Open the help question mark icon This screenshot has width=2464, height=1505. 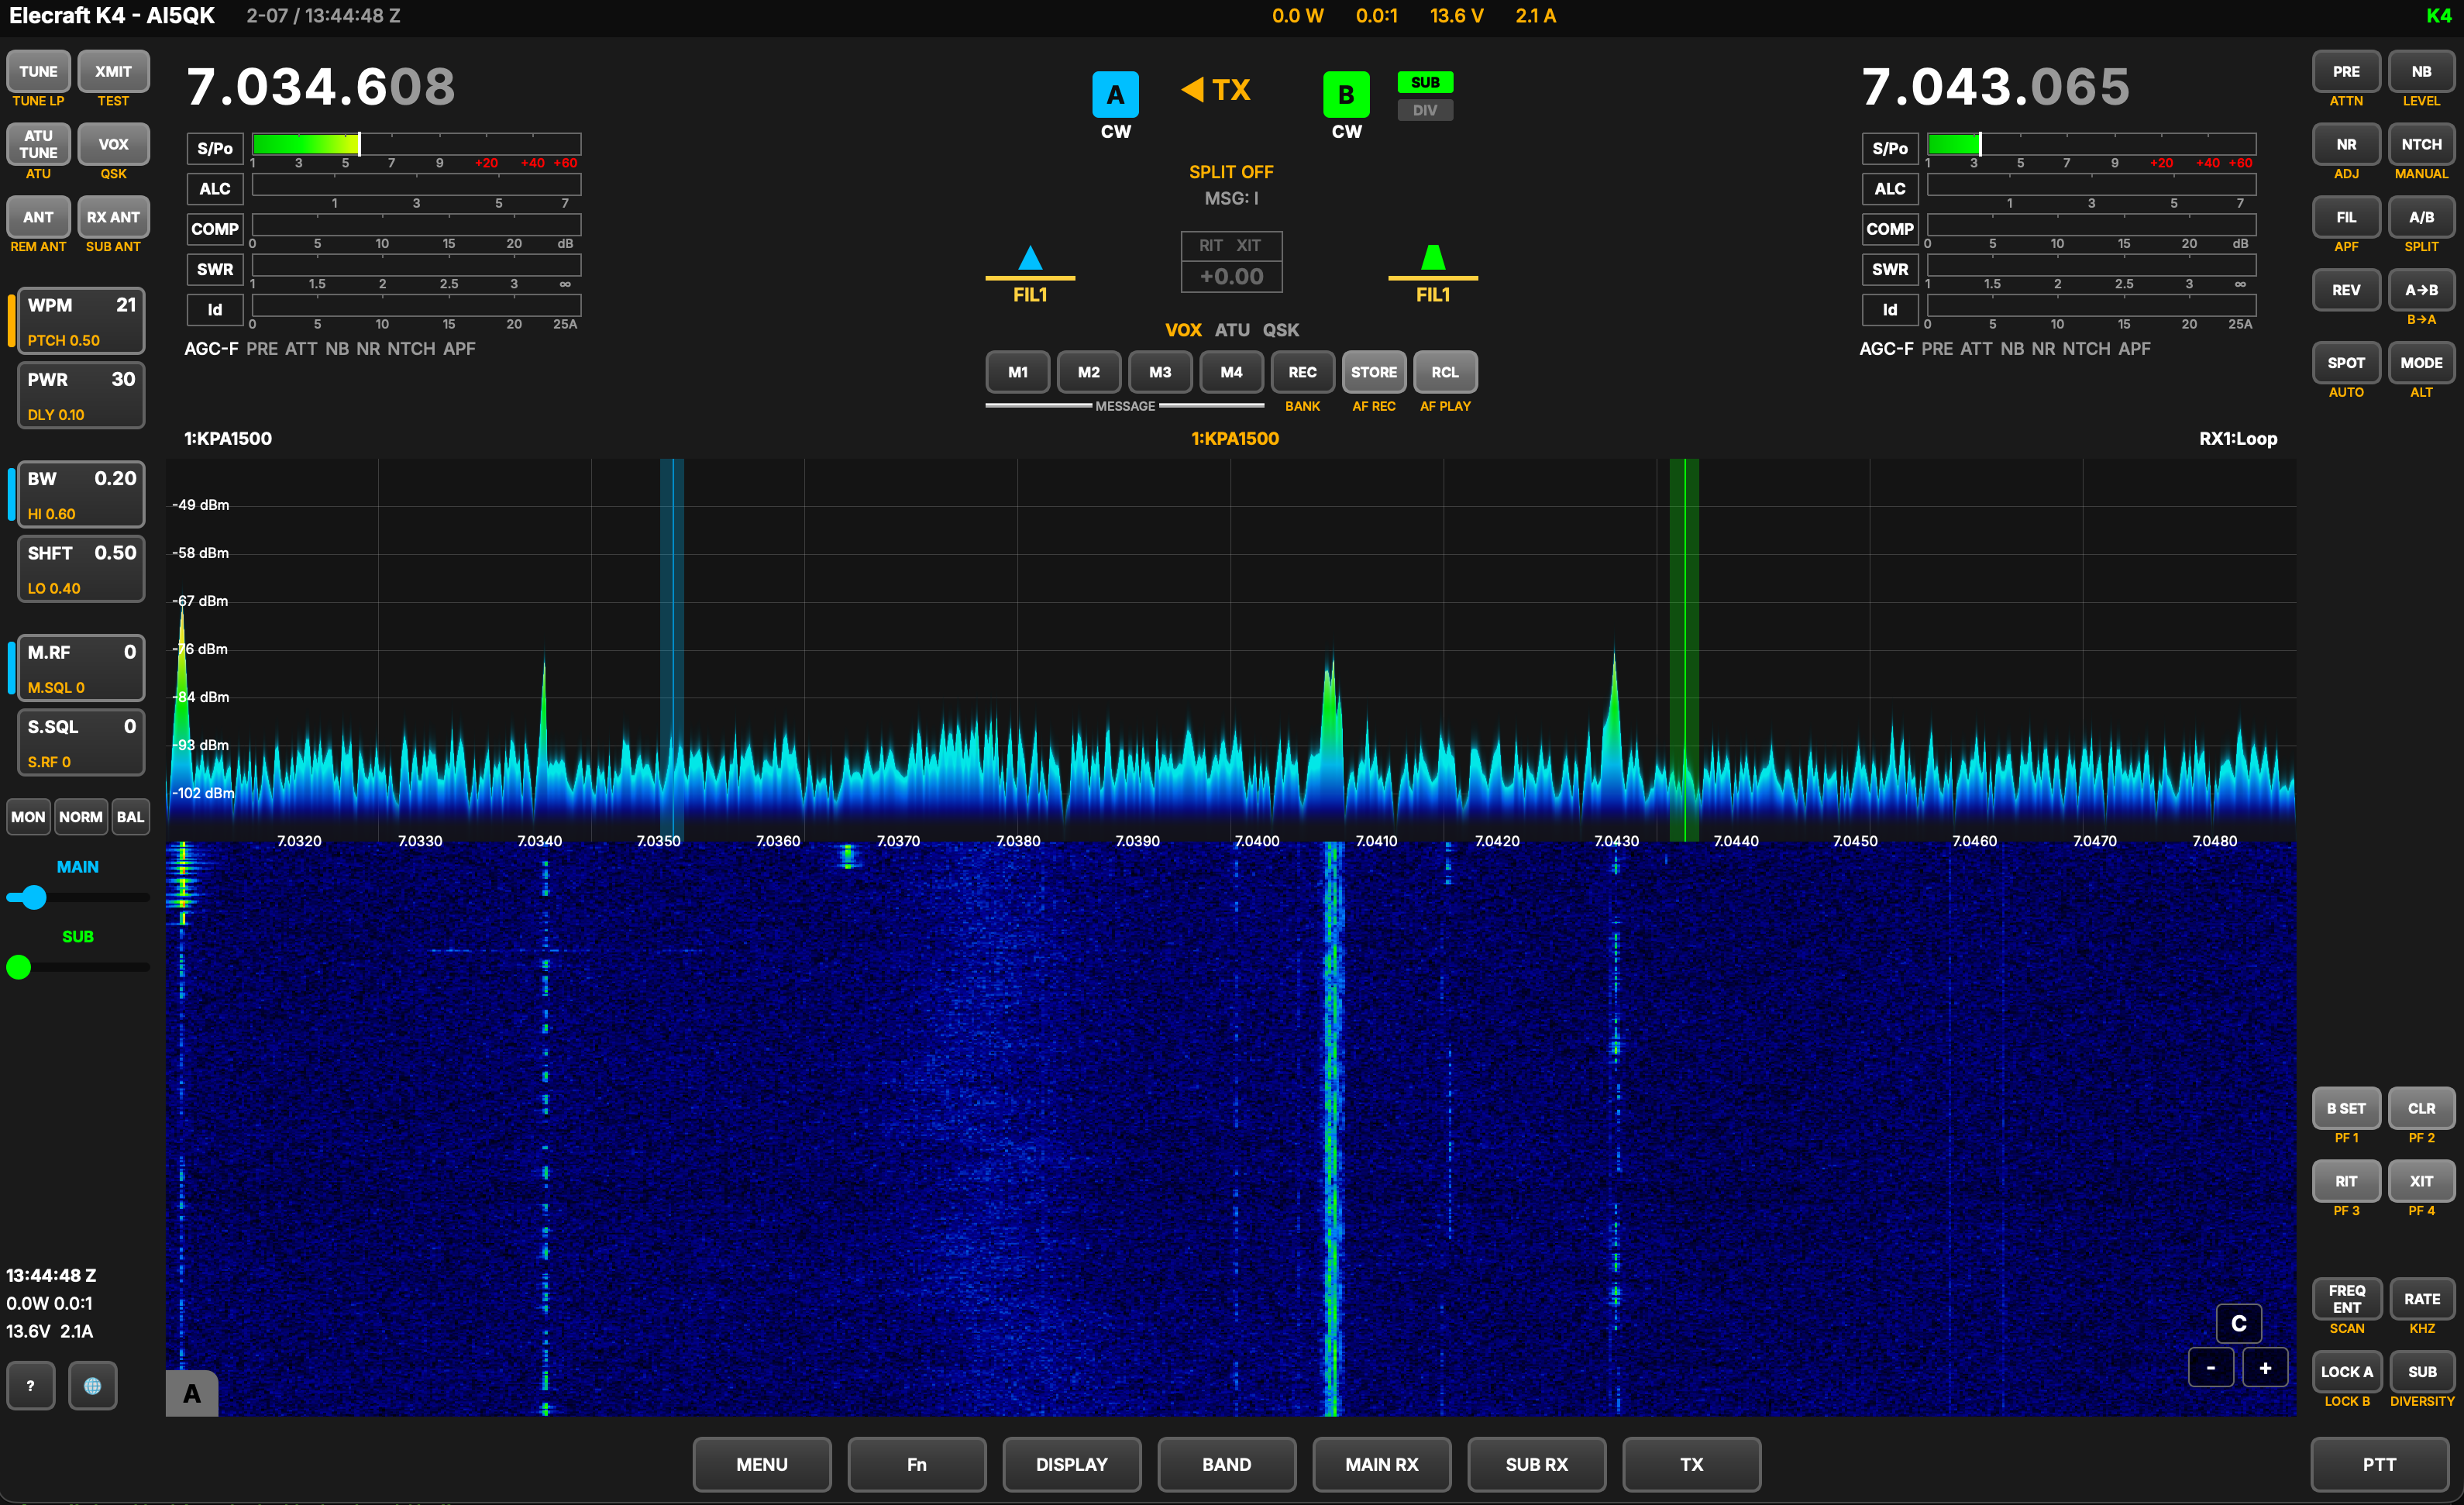tap(31, 1385)
